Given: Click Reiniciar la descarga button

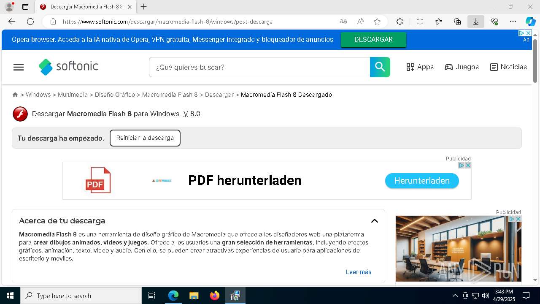Looking at the screenshot, I should click(145, 138).
